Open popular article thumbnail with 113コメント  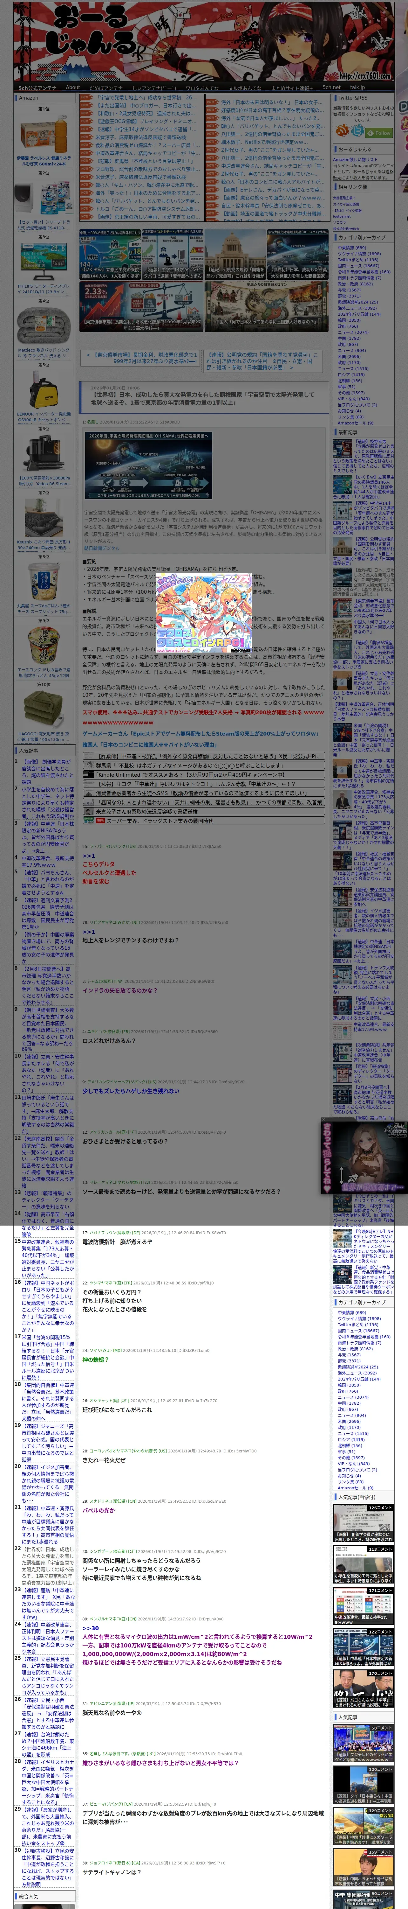(364, 1564)
